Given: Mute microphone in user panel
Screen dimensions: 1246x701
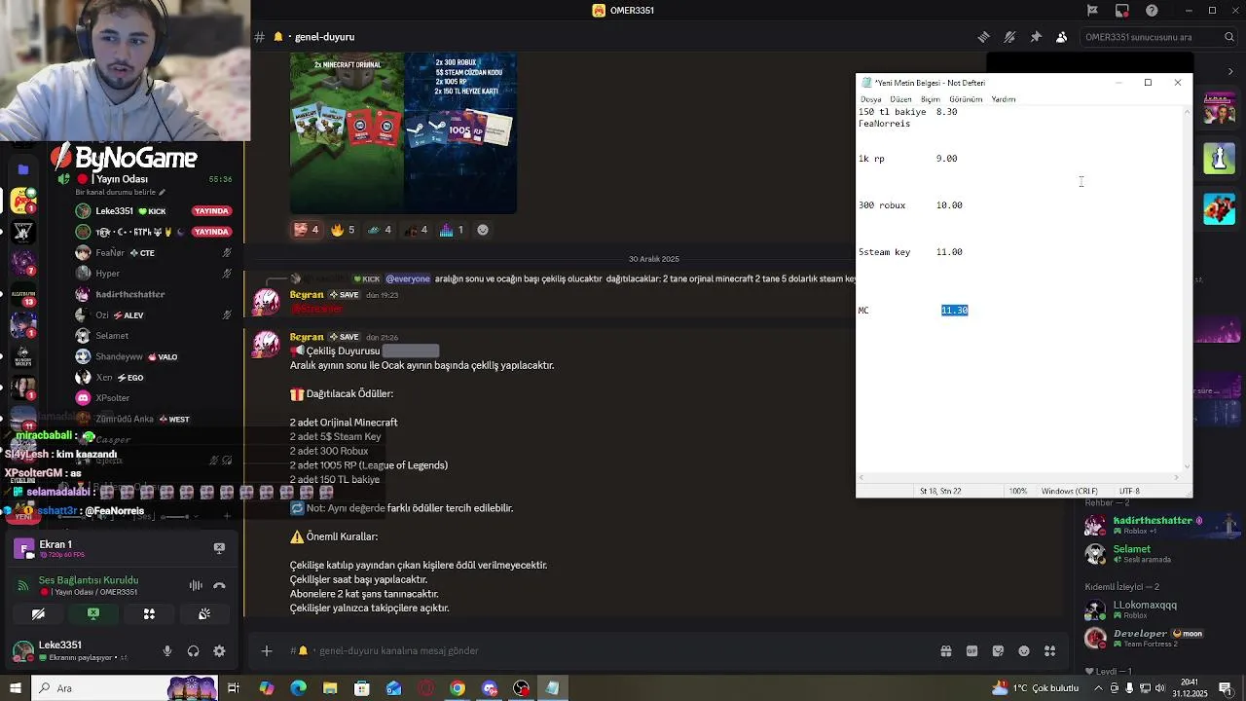Looking at the screenshot, I should [x=167, y=650].
